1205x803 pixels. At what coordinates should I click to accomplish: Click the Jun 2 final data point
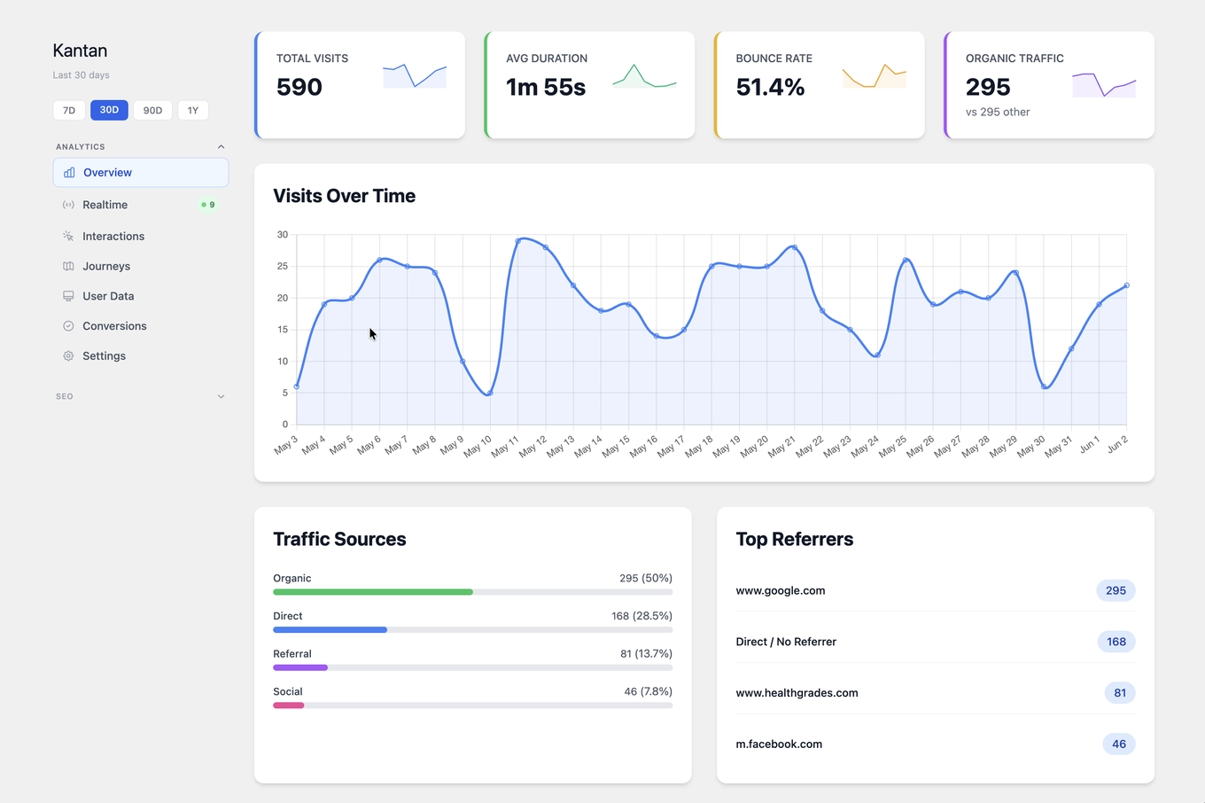(1127, 285)
